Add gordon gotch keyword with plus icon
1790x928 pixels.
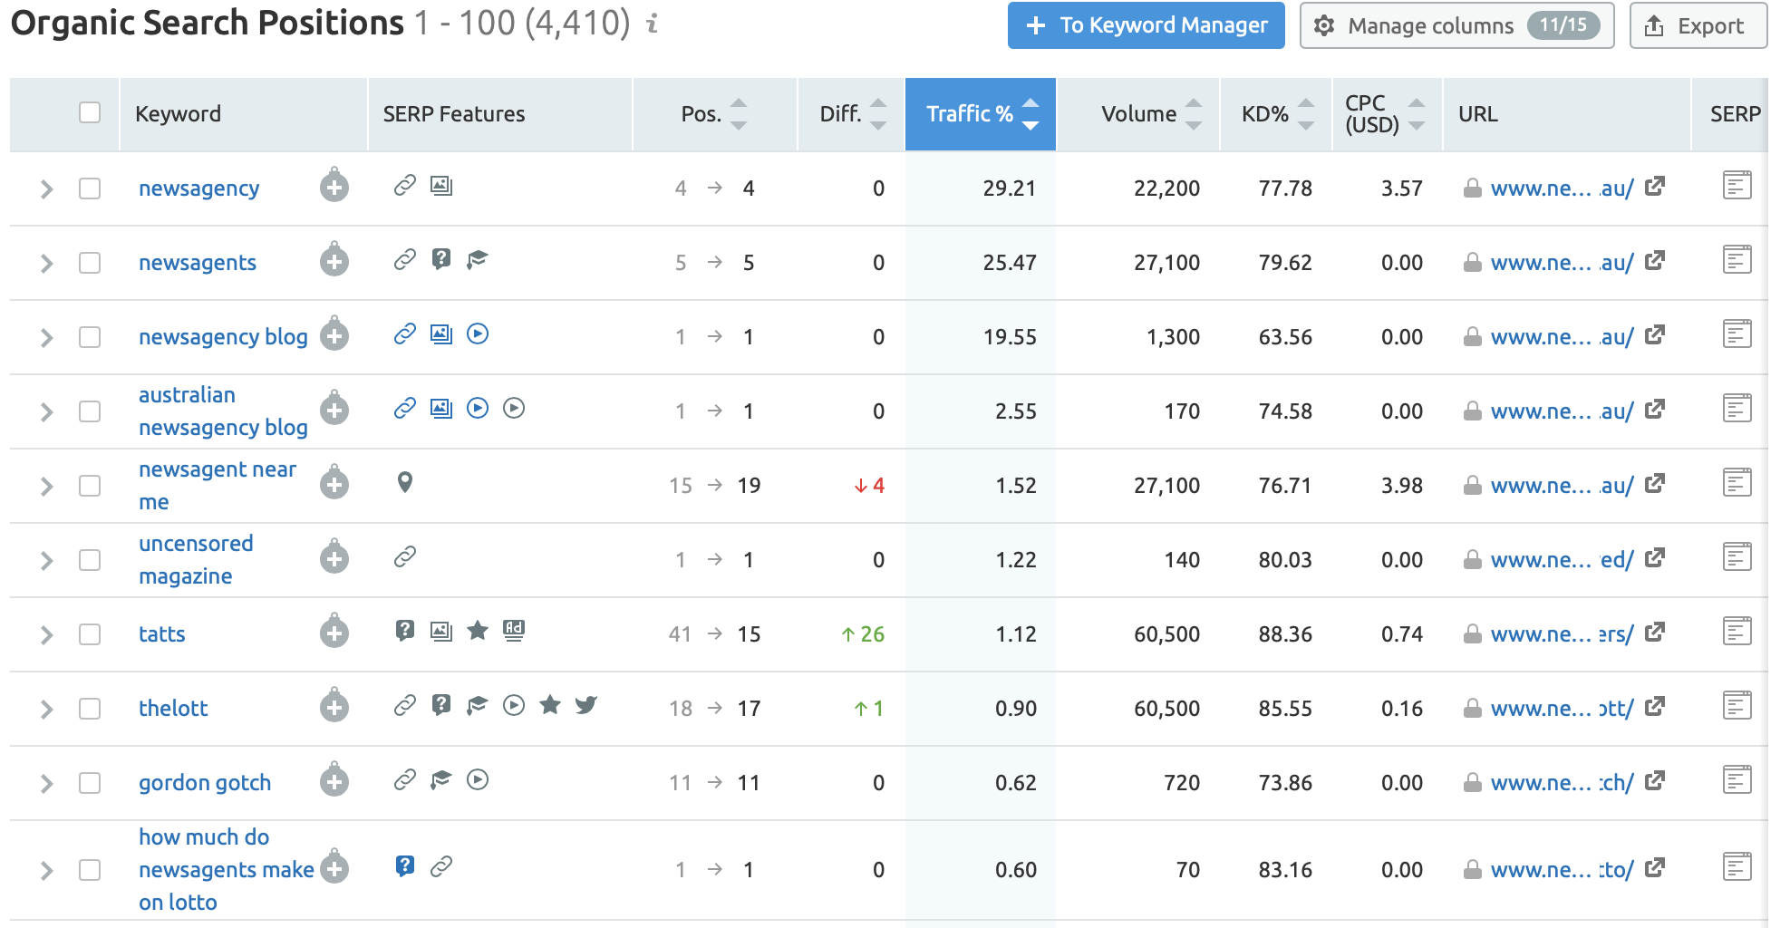334,782
